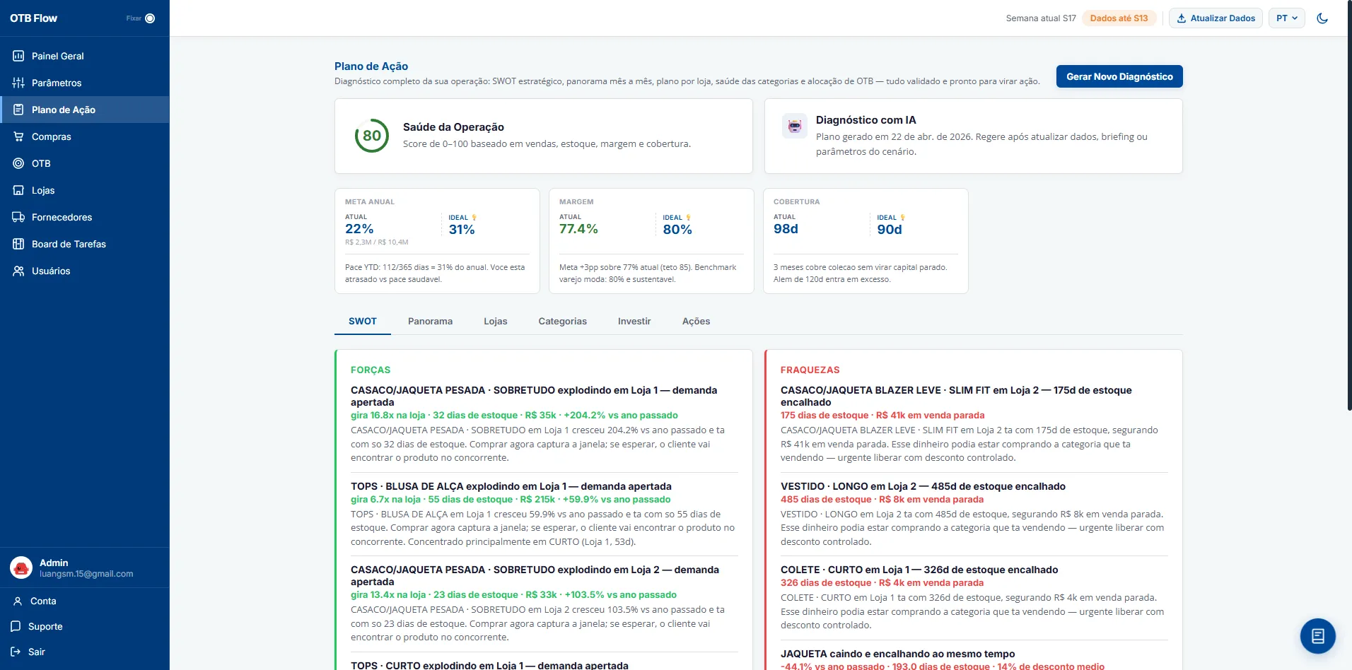Click the FRAQUEZAS section heading
The image size is (1352, 670).
(810, 370)
